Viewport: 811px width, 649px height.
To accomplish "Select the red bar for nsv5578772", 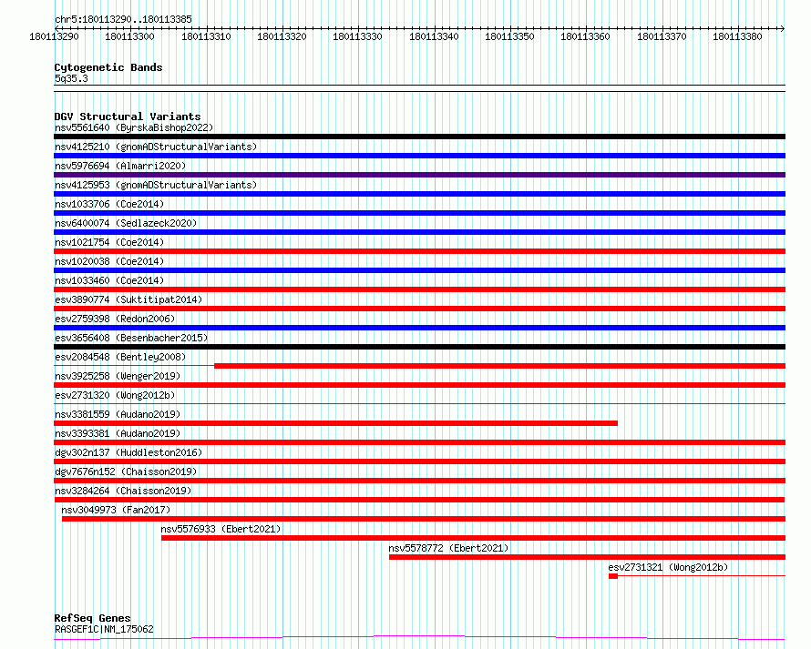I will 587,558.
